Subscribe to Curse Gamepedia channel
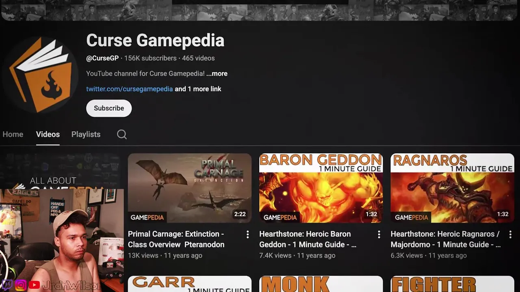The image size is (520, 292). [109, 108]
